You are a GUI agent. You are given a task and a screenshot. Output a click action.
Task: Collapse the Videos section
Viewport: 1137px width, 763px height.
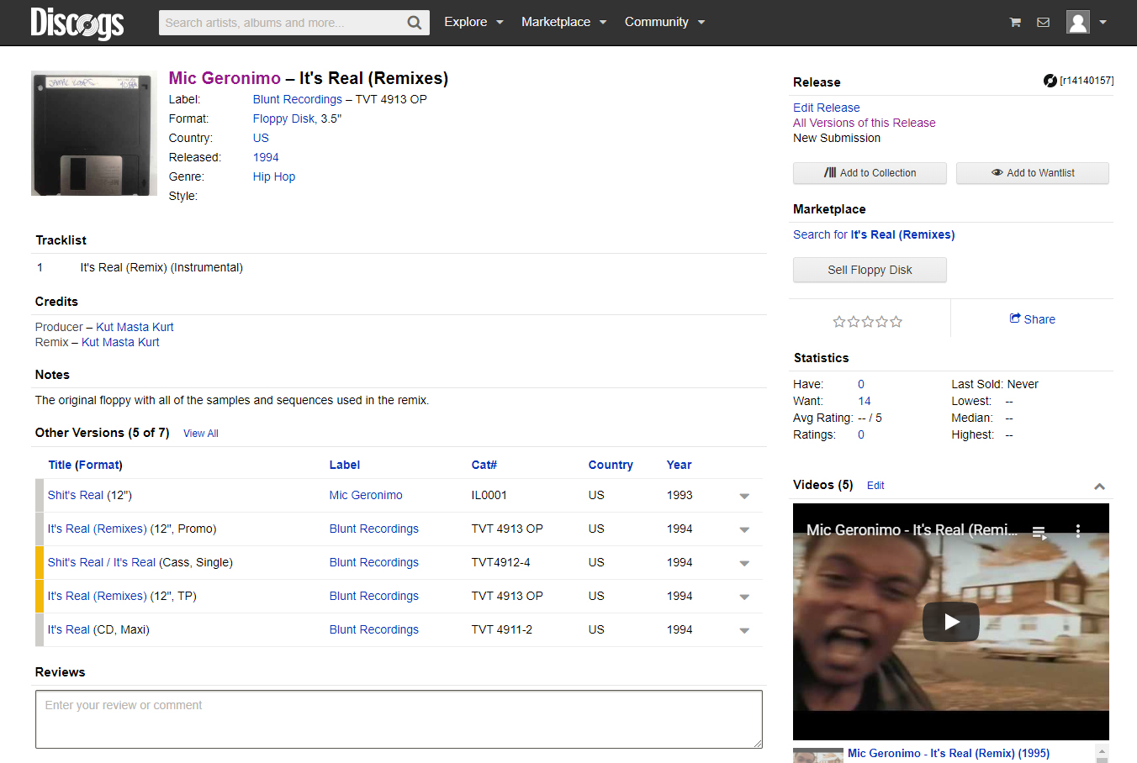click(x=1099, y=487)
